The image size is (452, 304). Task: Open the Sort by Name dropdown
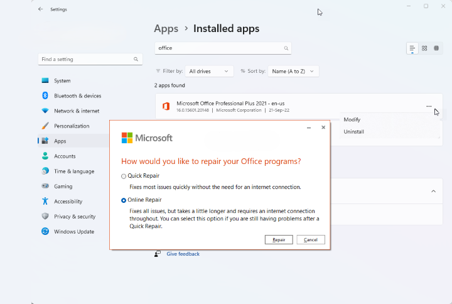point(293,71)
